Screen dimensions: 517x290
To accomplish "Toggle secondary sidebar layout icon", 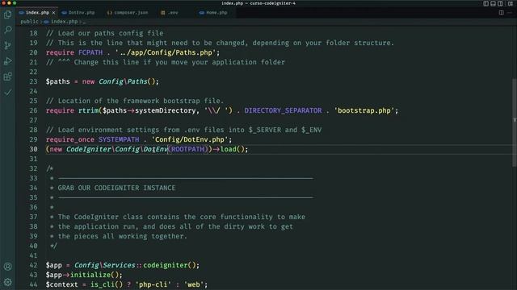I will click(501, 3).
